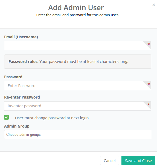Open the Choose admin groups dropdown
Viewport: 157px width, 167px height.
pyautogui.click(x=78, y=134)
